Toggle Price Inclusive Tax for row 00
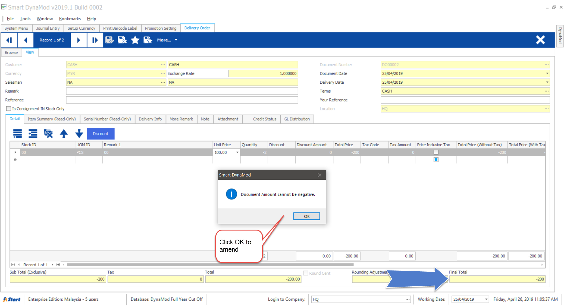564x306 pixels. coord(436,152)
